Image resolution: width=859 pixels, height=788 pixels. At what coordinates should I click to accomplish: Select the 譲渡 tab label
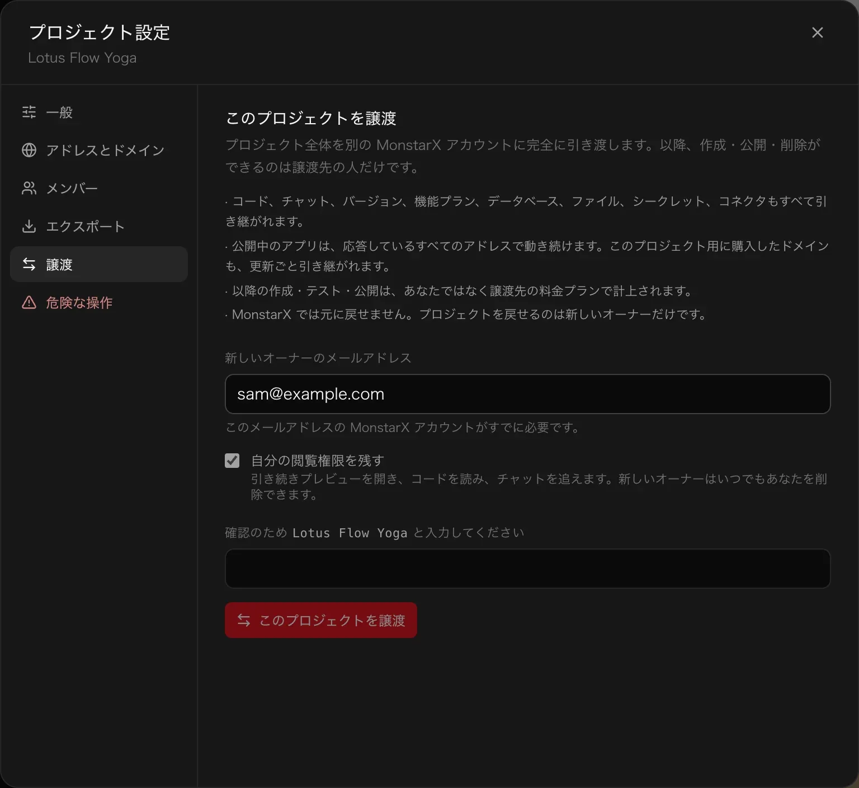coord(59,264)
